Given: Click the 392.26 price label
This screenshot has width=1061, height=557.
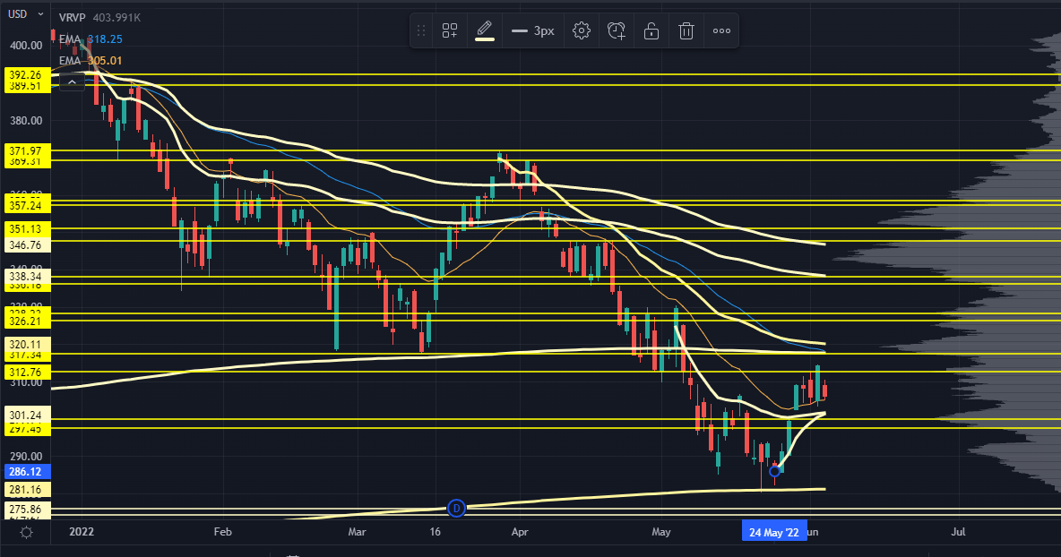Looking at the screenshot, I should pos(26,74).
